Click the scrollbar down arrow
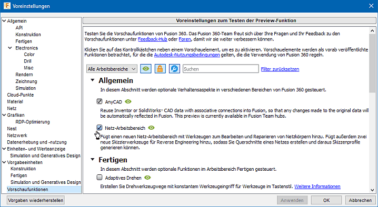 tap(372, 190)
